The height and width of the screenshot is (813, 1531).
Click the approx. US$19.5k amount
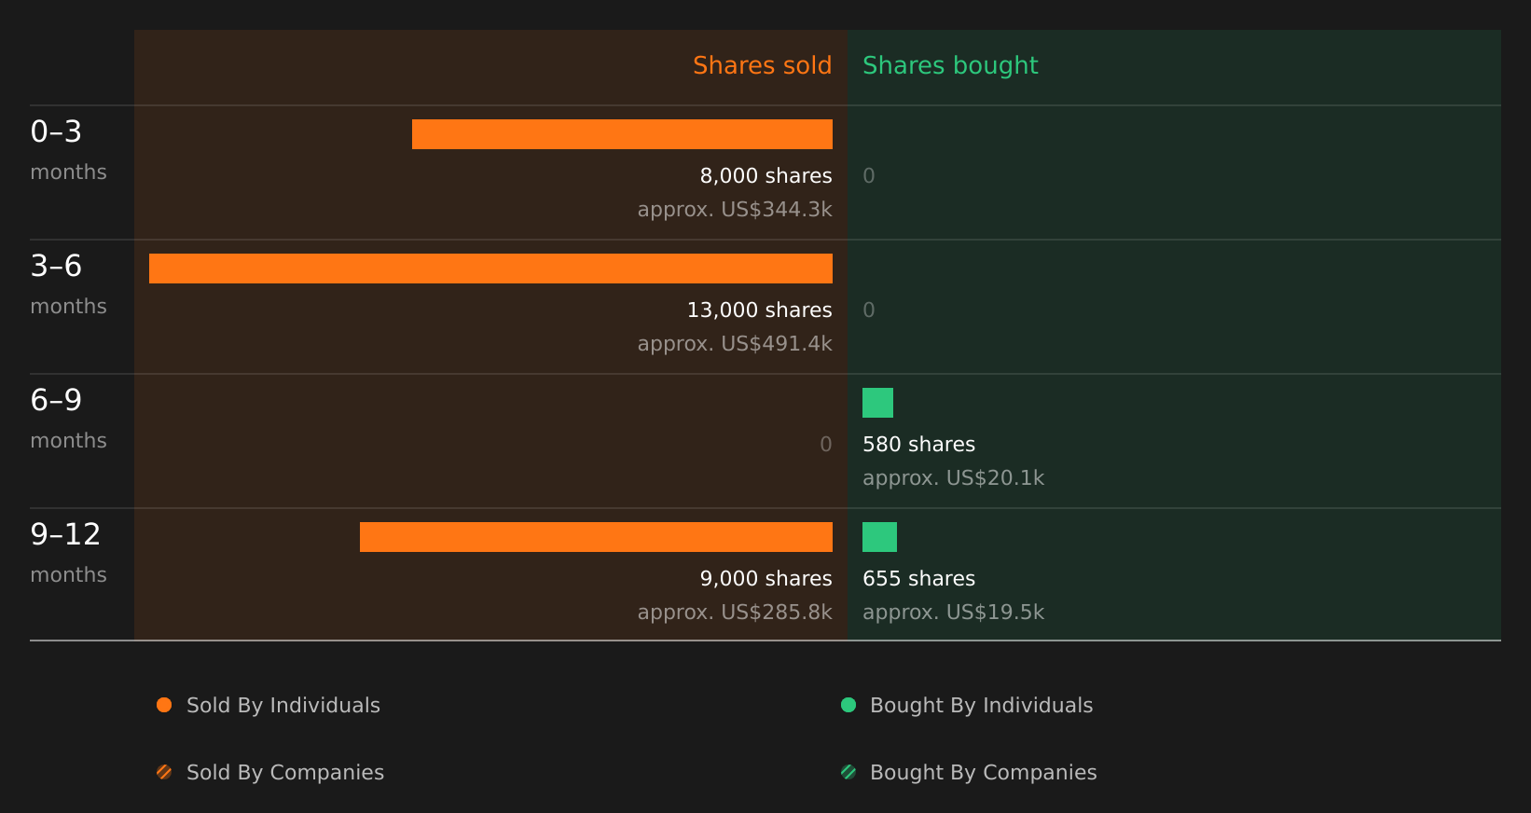[x=953, y=613]
